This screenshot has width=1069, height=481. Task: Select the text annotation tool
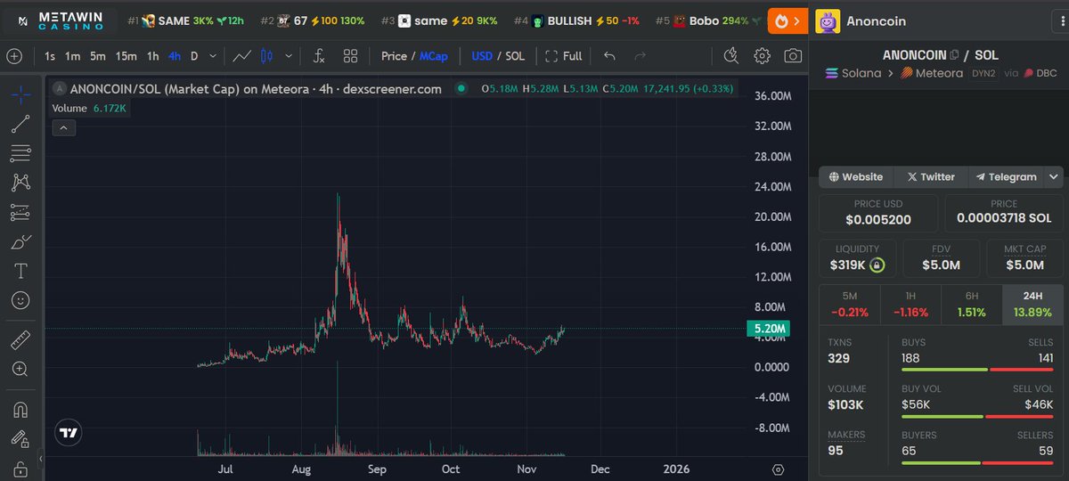[20, 271]
